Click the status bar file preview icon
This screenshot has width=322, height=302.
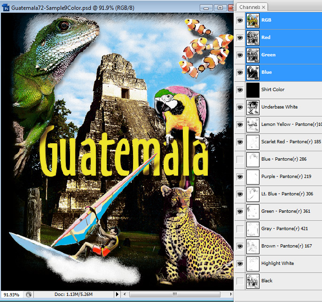click(28, 294)
